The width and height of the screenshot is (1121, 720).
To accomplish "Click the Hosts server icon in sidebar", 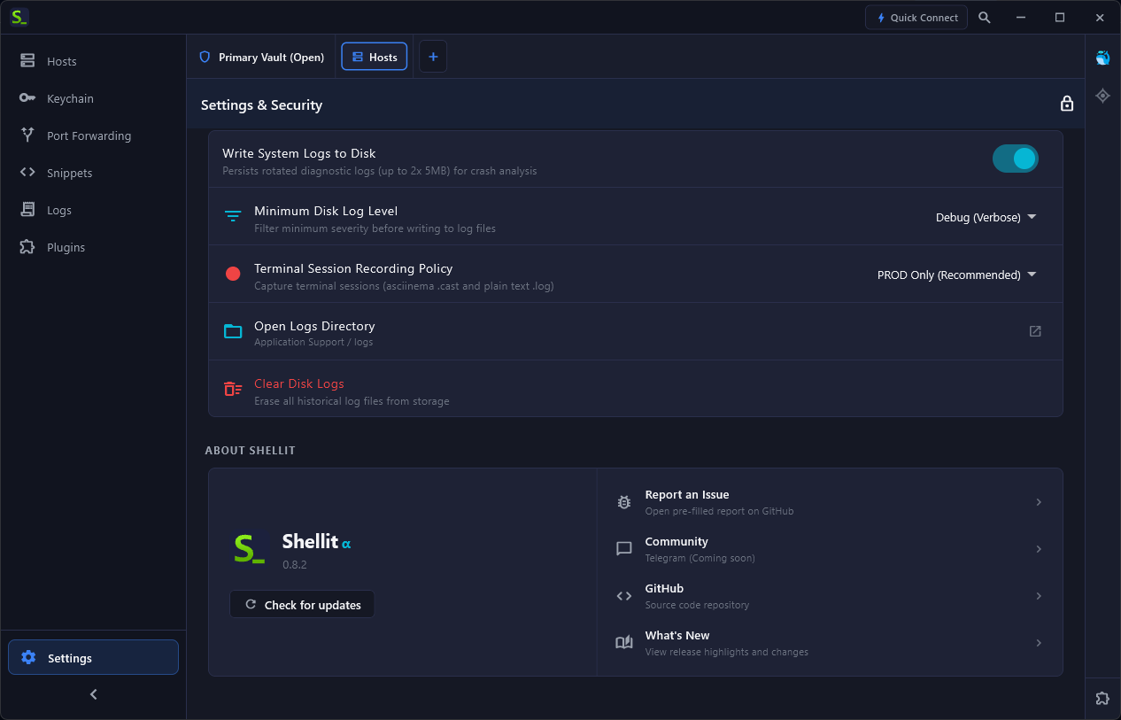I will point(27,61).
